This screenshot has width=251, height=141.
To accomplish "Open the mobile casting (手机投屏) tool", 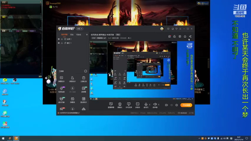I will click(x=129, y=105).
